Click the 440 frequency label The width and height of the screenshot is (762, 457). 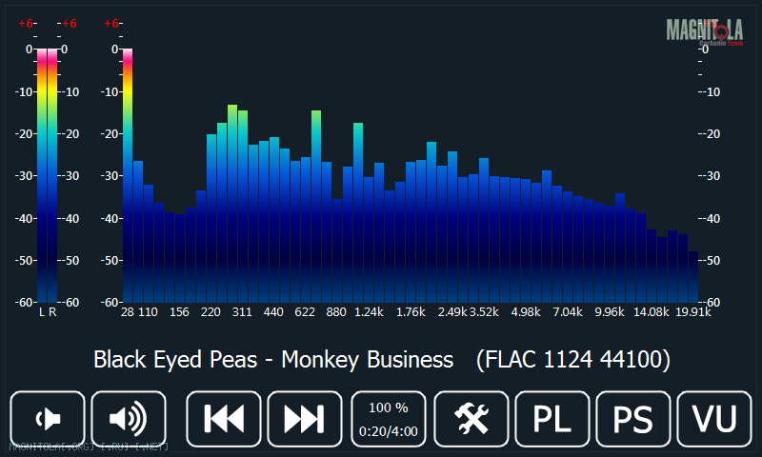click(273, 312)
